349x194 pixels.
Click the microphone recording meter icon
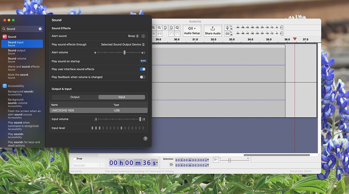[227, 27]
